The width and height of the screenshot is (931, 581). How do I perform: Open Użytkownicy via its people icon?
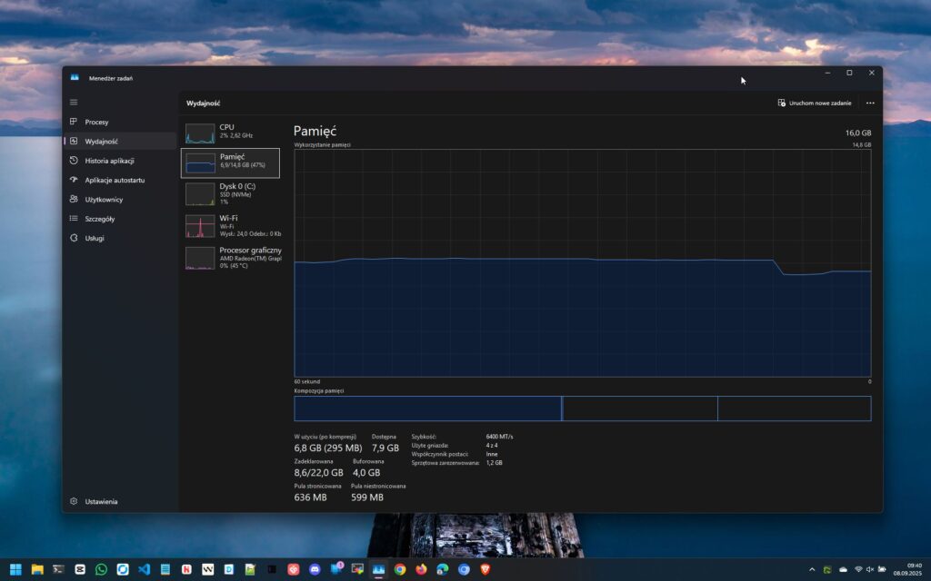[x=75, y=199]
